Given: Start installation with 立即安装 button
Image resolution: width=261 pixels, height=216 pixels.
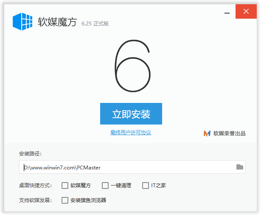Looking at the screenshot, I should click(131, 114).
